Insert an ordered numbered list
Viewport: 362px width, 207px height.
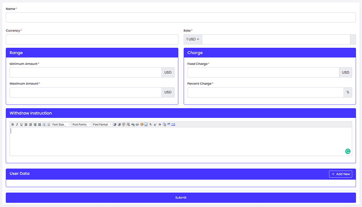click(44, 125)
